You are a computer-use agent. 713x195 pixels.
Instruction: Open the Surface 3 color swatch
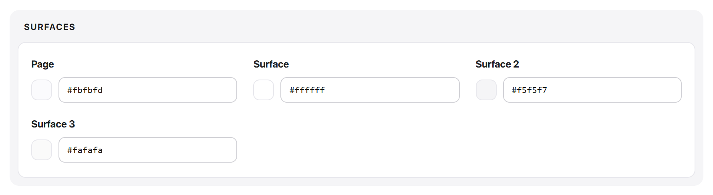click(x=42, y=150)
